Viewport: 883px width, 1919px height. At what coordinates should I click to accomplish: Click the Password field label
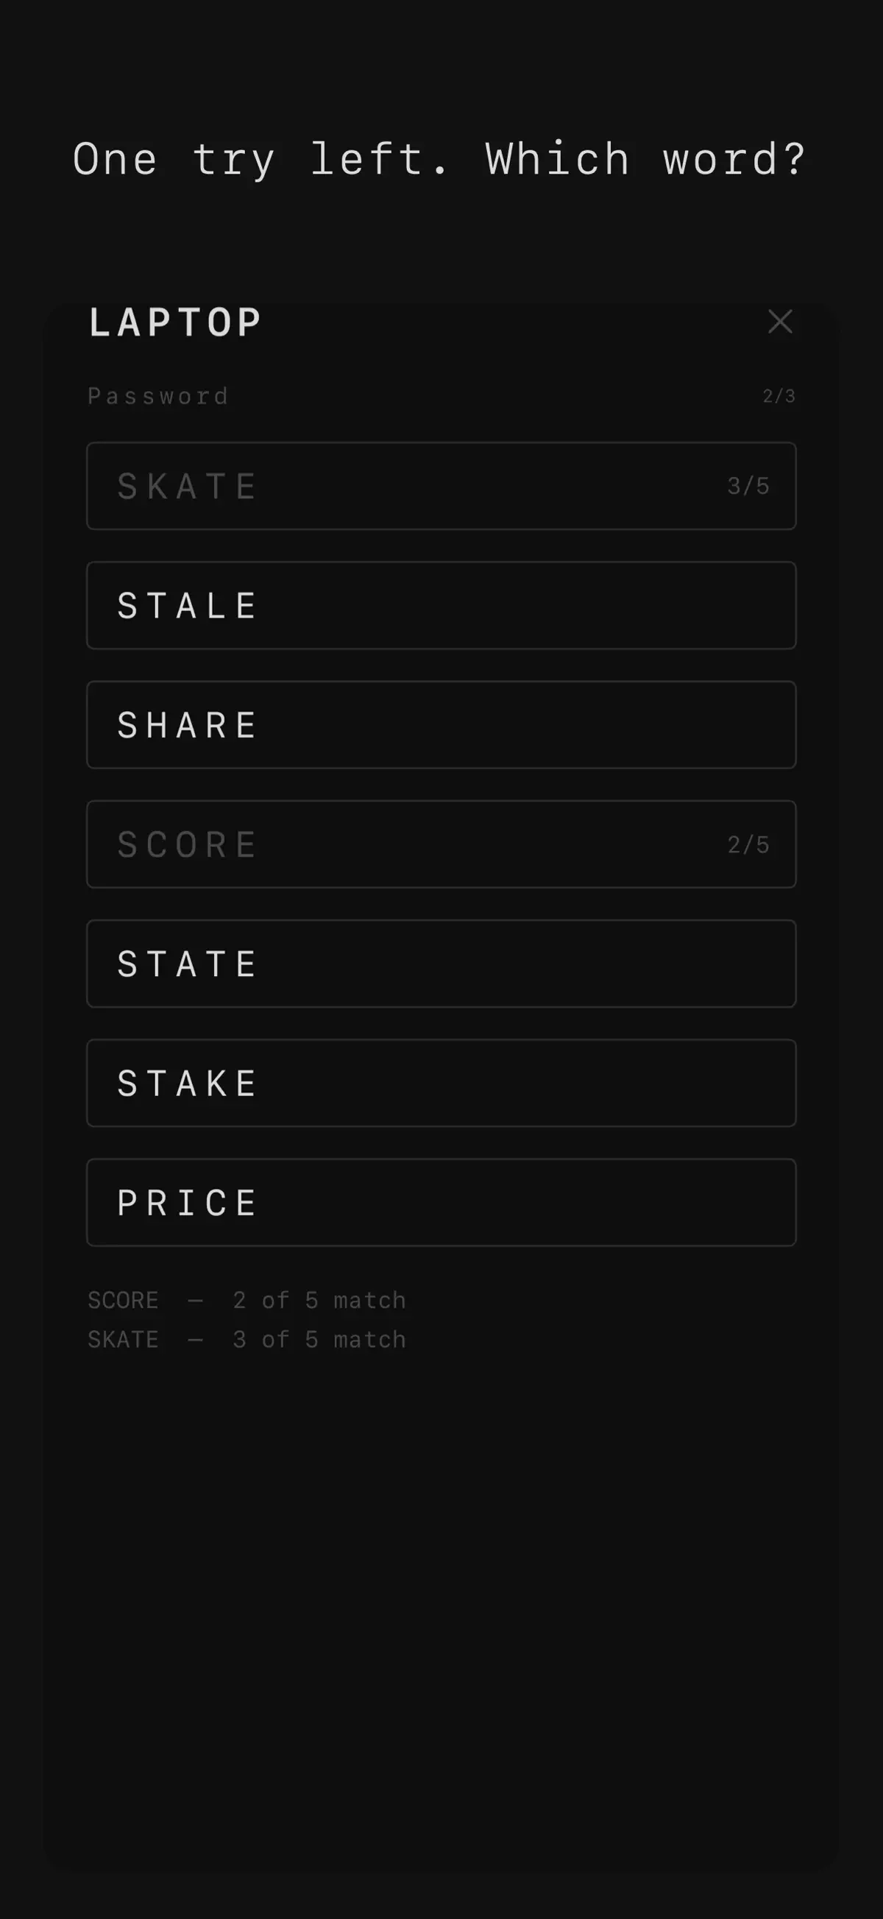click(x=158, y=396)
